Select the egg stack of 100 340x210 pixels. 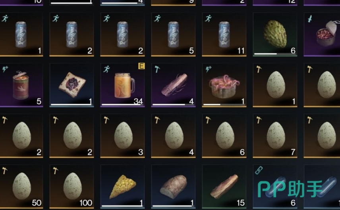click(x=72, y=187)
